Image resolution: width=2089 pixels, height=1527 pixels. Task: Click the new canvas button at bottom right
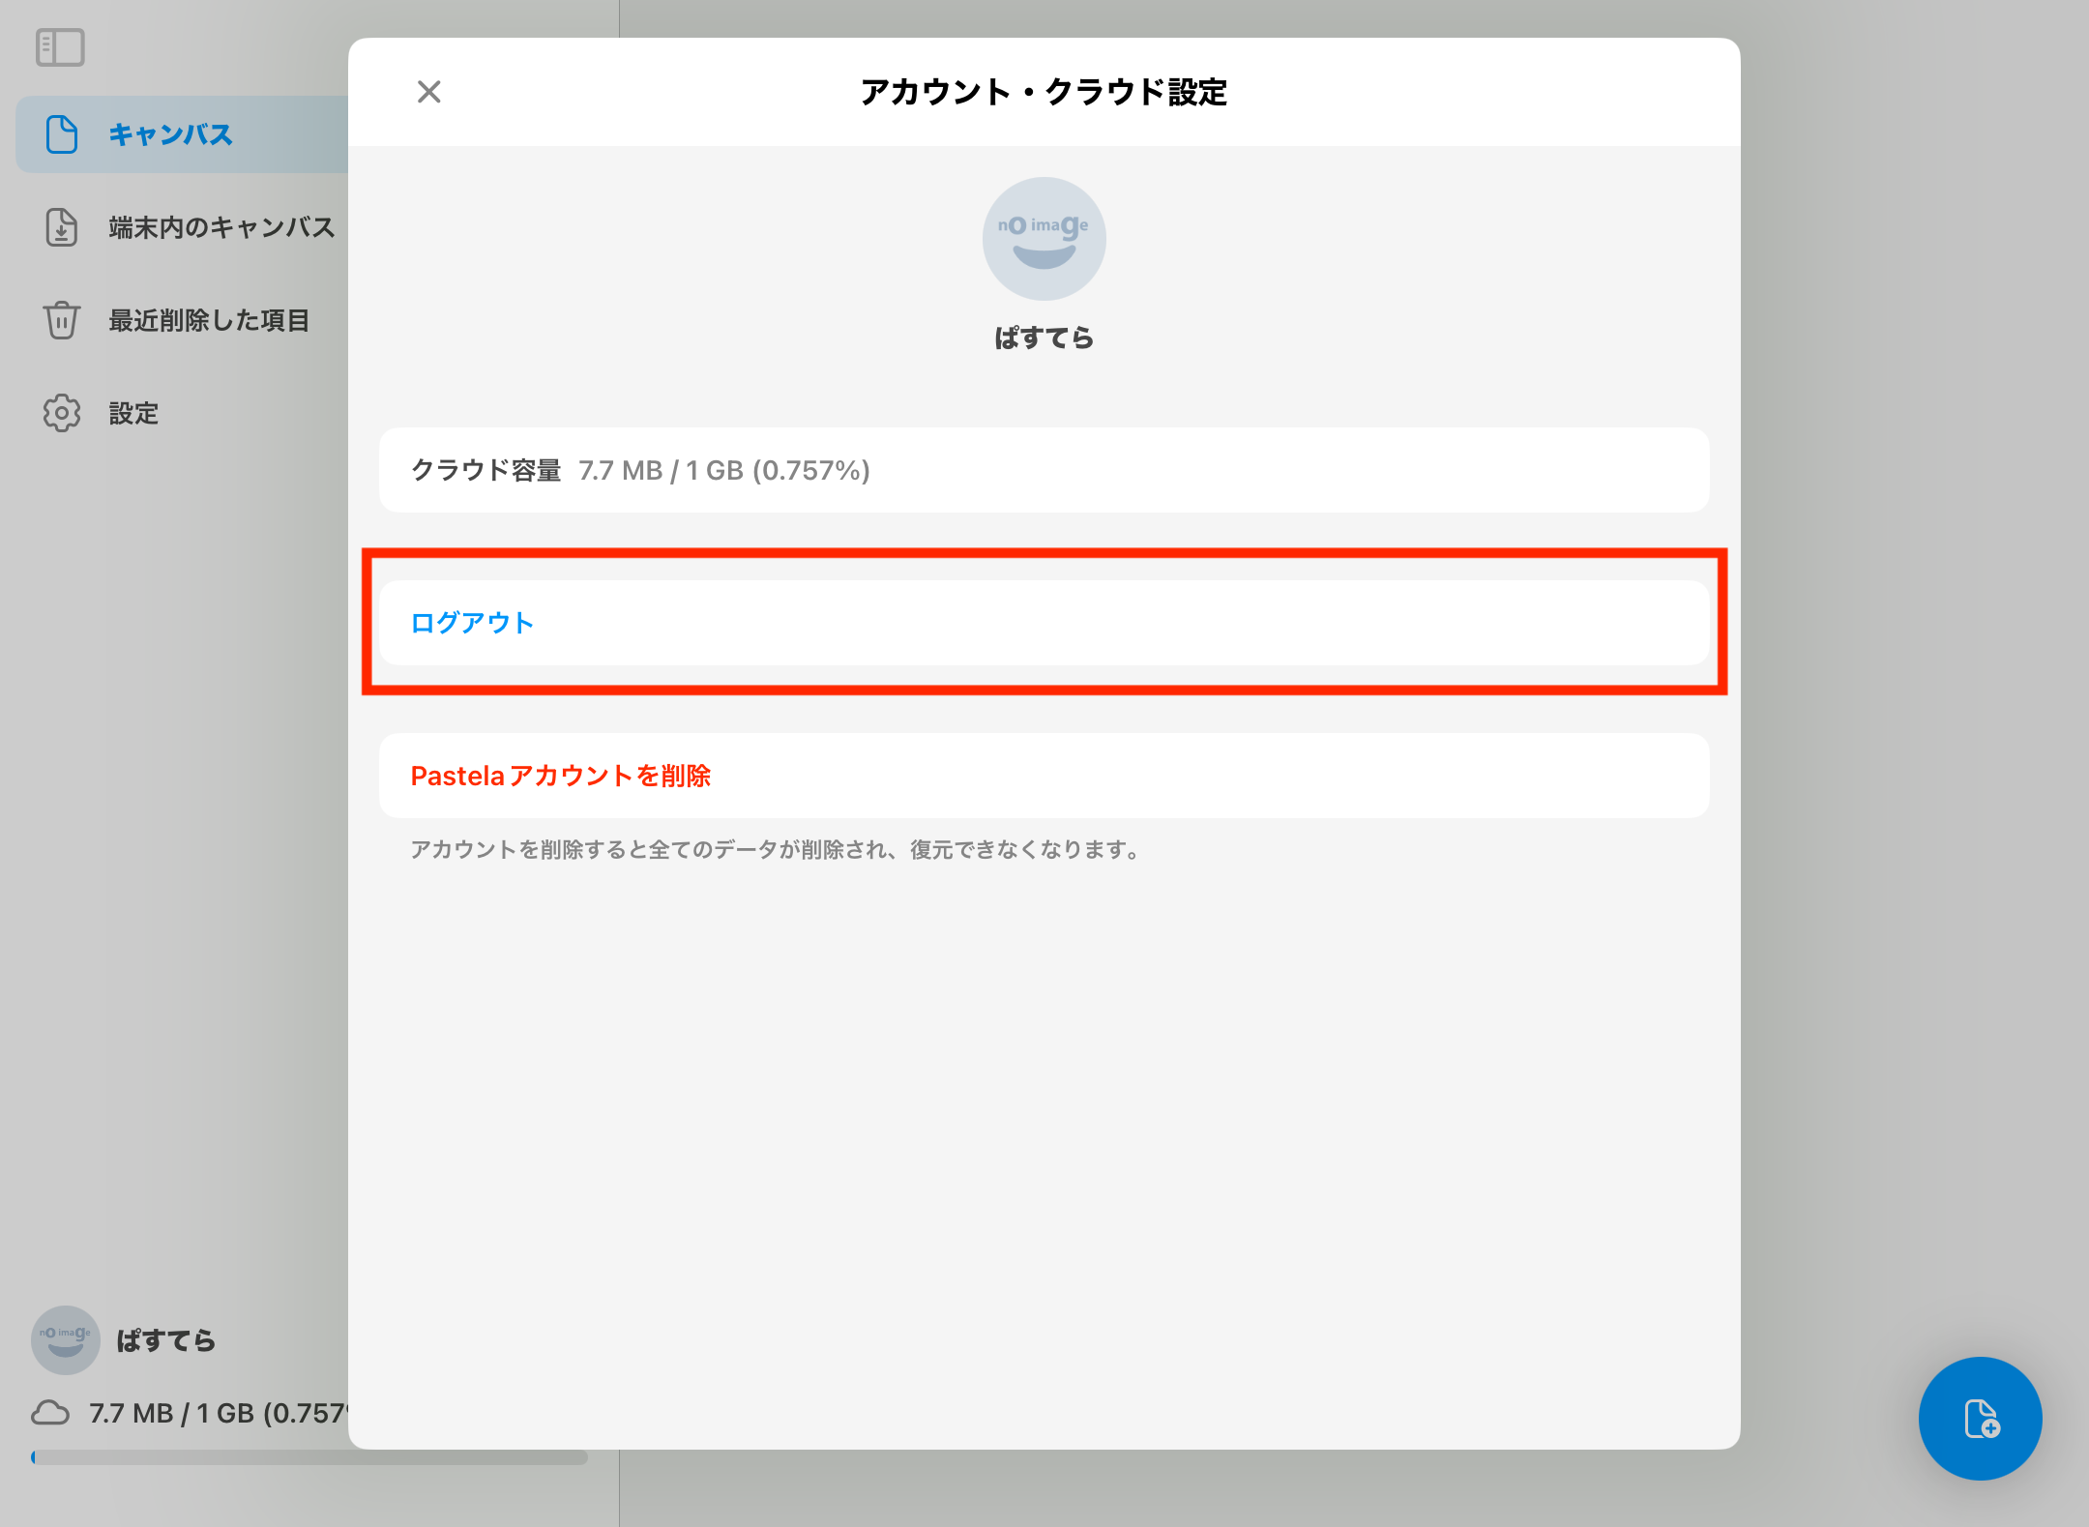1980,1418
